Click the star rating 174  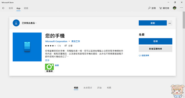pos(53,46)
